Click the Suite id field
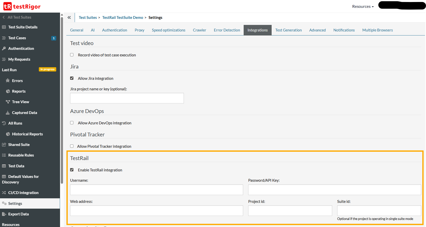This screenshot has height=227, width=426. pos(379,211)
